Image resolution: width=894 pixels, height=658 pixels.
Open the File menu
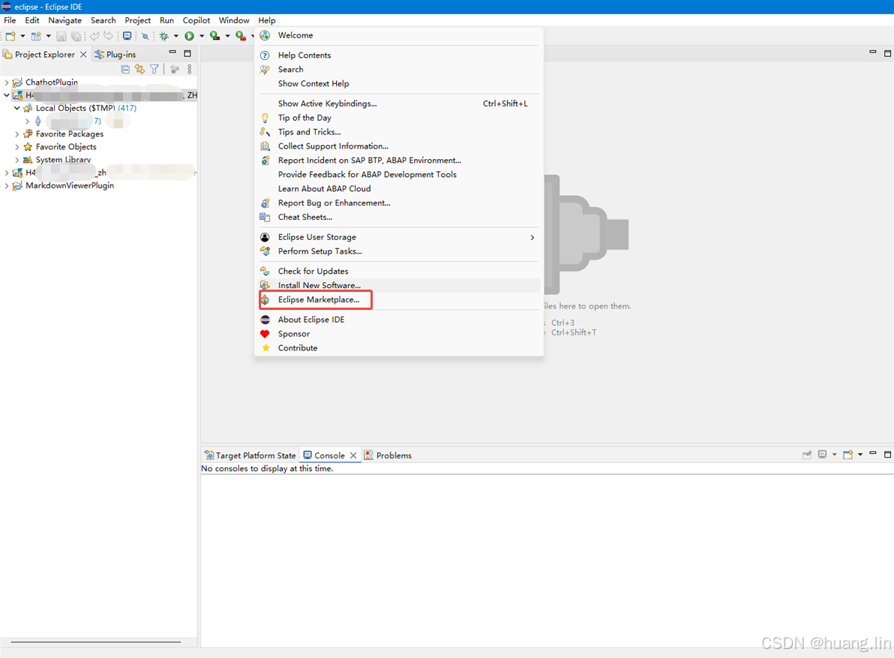[x=10, y=20]
